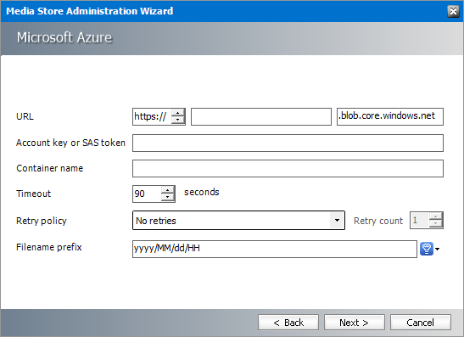Expand the Retry policy combo box

click(x=337, y=221)
